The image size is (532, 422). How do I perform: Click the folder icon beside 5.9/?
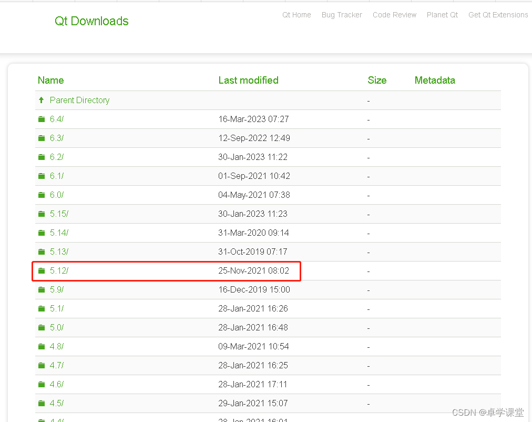tap(42, 290)
